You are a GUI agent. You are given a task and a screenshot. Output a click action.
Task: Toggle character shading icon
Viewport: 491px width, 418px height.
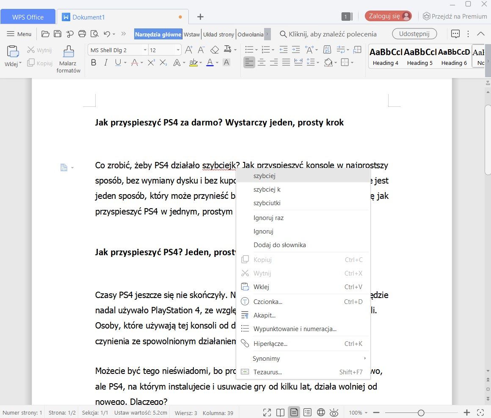(226, 63)
